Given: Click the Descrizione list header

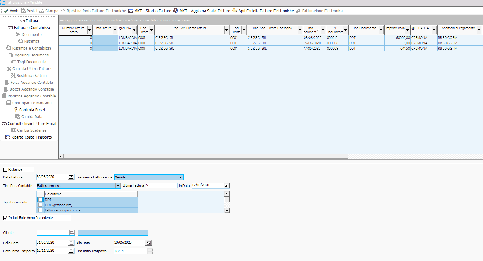Looking at the screenshot, I should 91,194.
